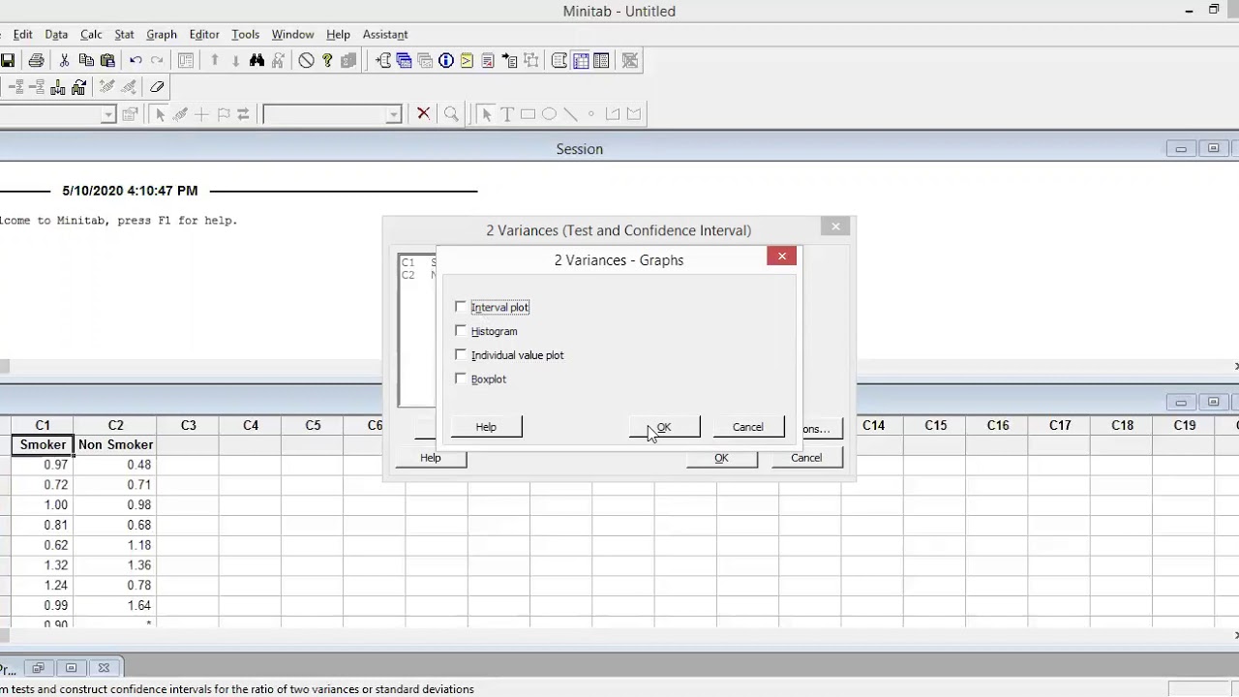Click the Paste clipboard icon

(107, 60)
